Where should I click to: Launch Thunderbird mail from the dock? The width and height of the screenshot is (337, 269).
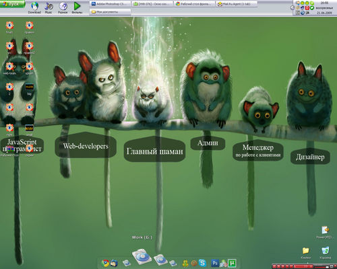tap(114, 263)
